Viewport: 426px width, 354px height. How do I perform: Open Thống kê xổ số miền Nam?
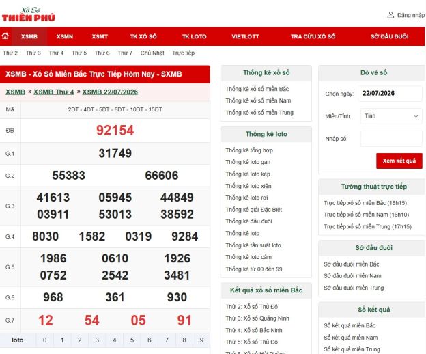pos(258,100)
